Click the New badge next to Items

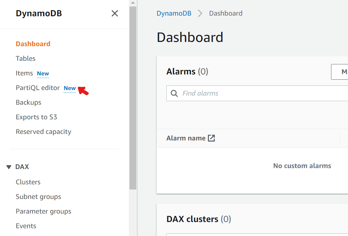[43, 73]
